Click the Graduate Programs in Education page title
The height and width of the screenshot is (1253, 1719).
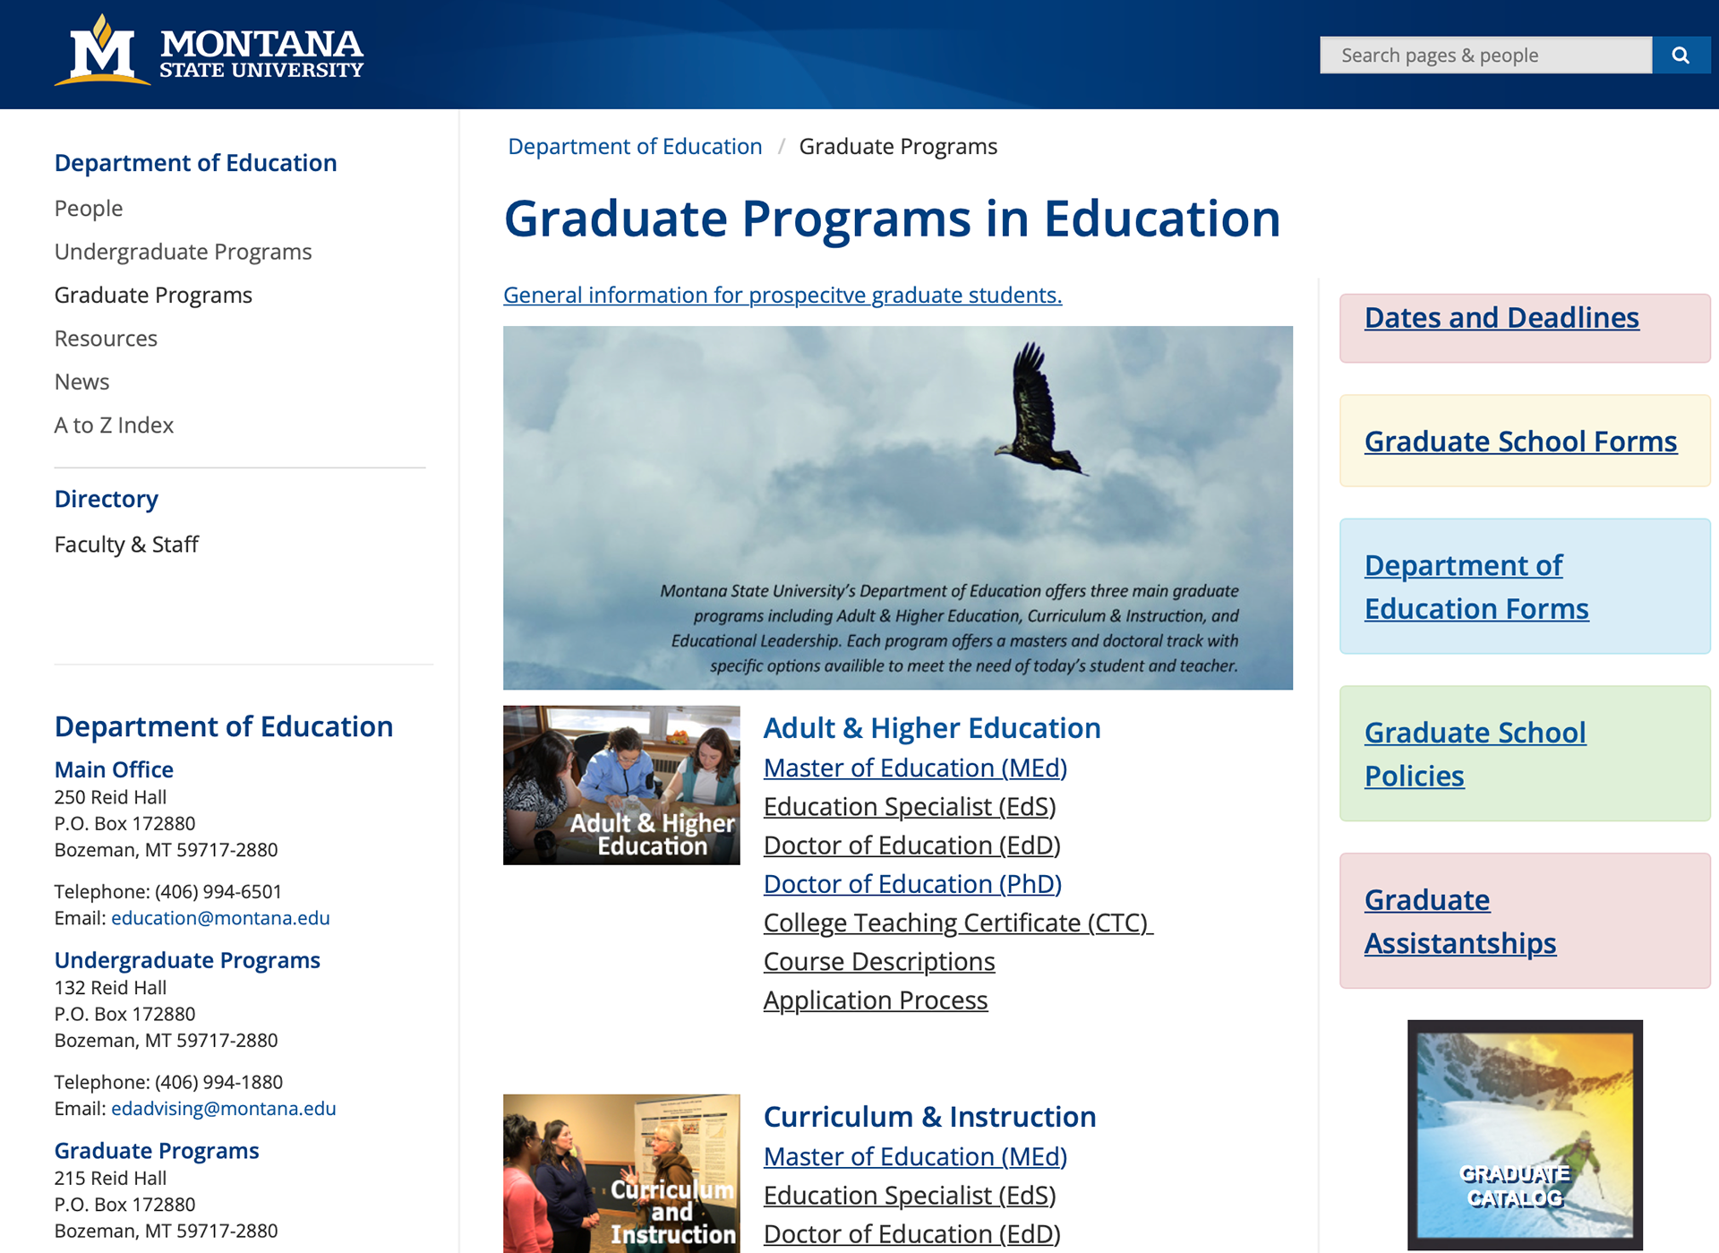(892, 219)
